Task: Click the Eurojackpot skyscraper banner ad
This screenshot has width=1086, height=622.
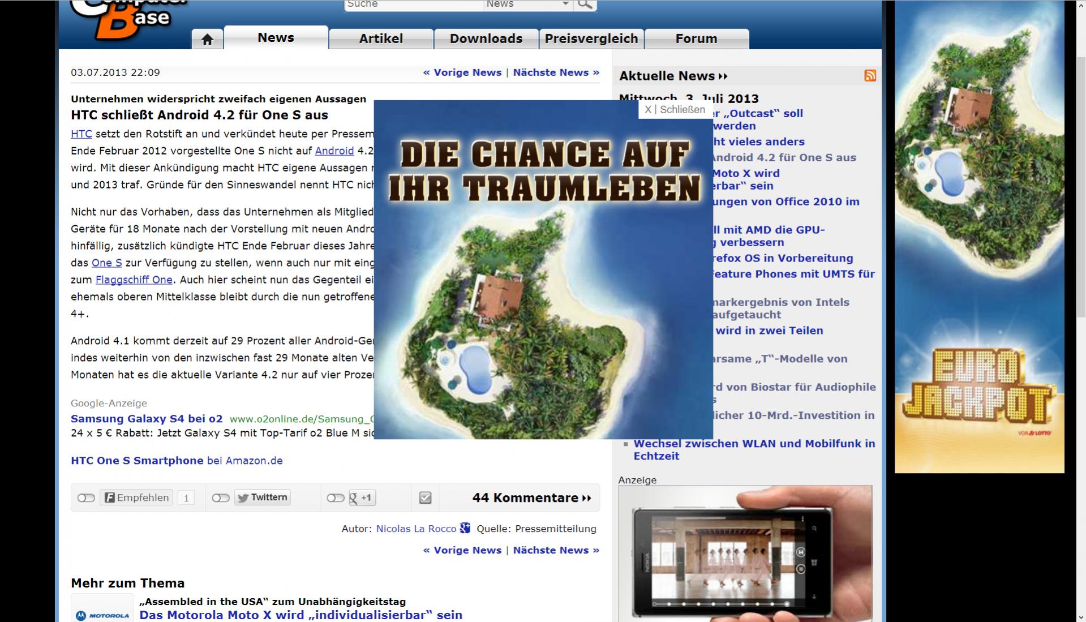Action: click(979, 237)
